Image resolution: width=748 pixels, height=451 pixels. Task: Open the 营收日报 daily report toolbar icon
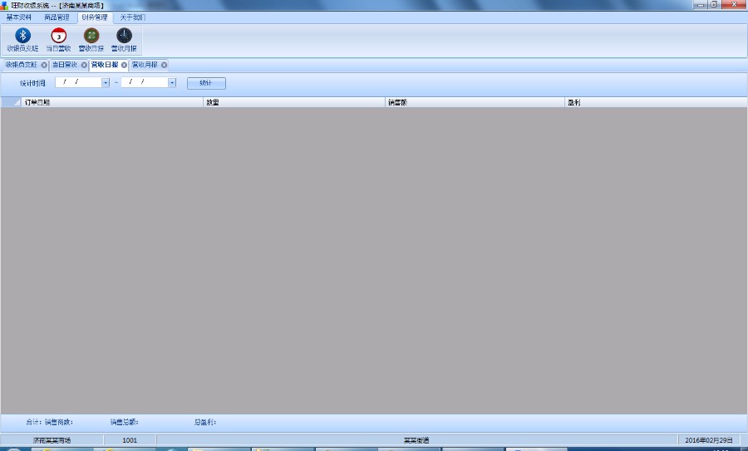(91, 40)
